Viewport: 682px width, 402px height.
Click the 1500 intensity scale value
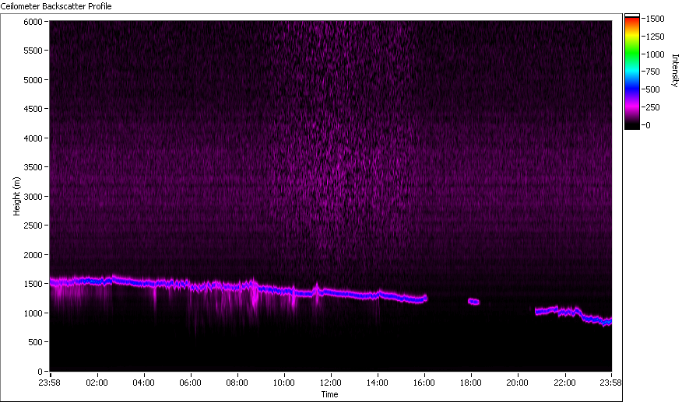(656, 19)
